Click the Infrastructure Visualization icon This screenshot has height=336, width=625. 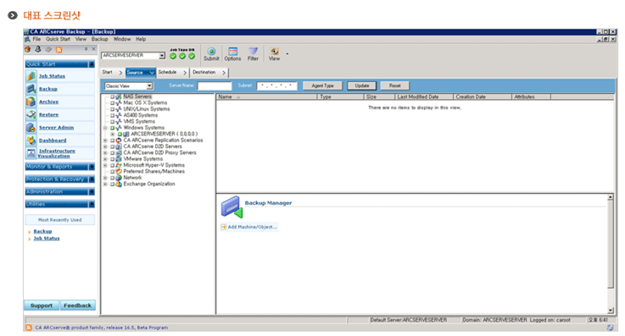[31, 153]
